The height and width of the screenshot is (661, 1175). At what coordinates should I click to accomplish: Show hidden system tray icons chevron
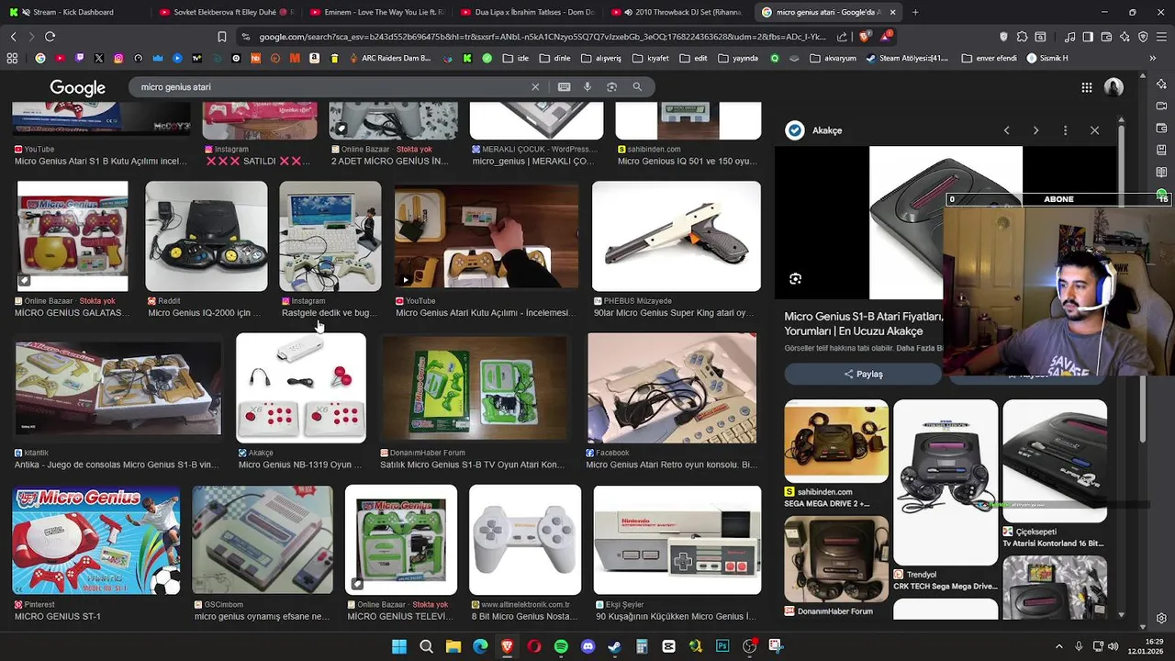pos(1058,646)
